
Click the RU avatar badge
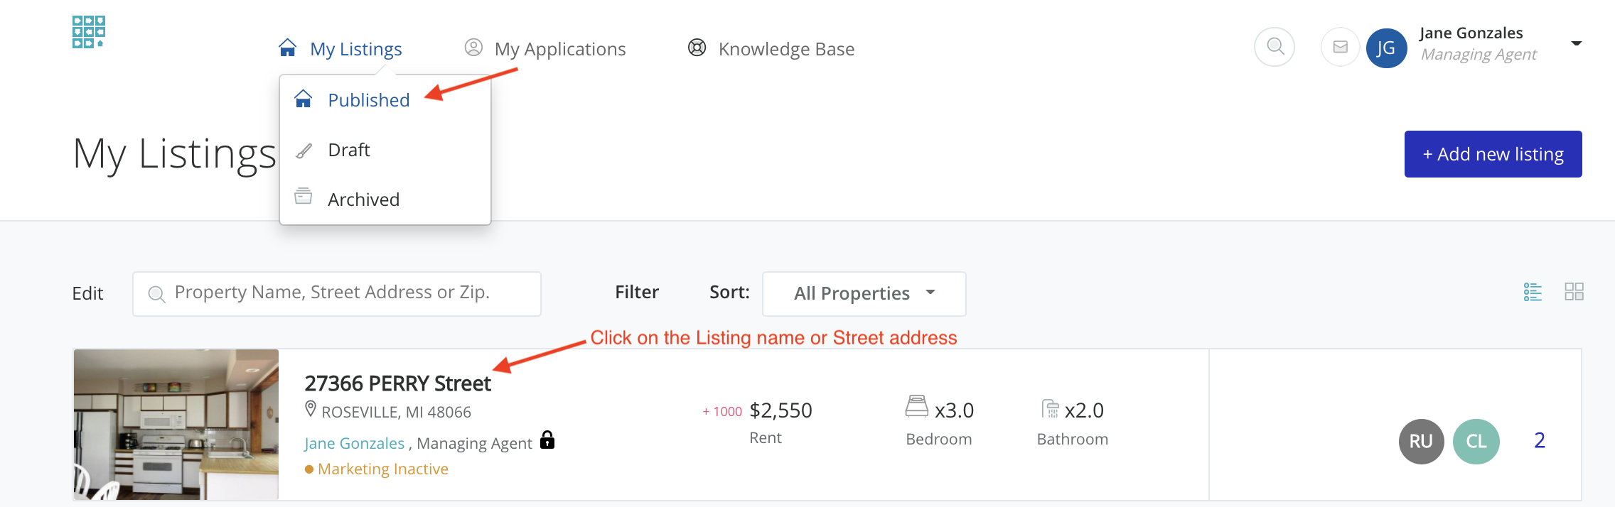pos(1421,441)
